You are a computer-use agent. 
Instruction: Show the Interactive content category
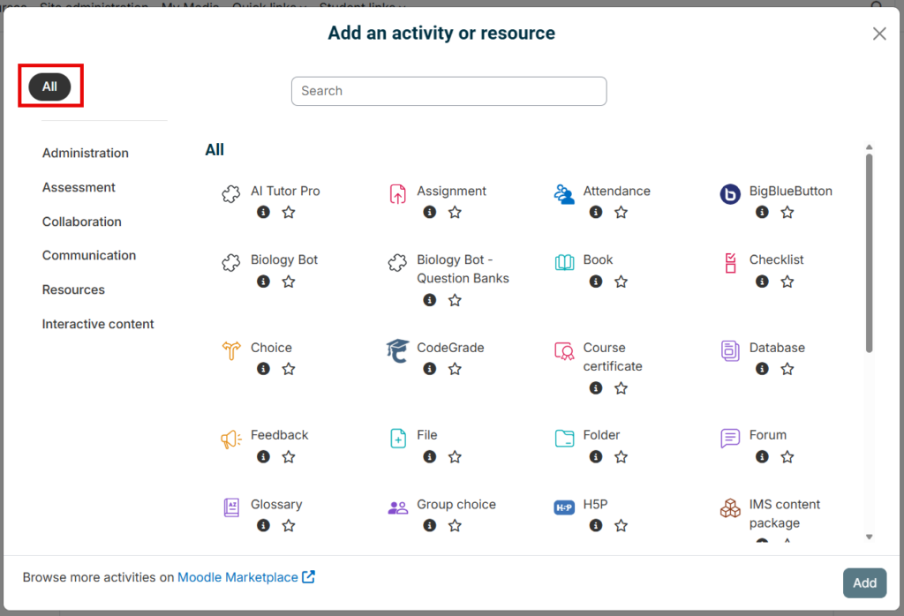tap(98, 324)
